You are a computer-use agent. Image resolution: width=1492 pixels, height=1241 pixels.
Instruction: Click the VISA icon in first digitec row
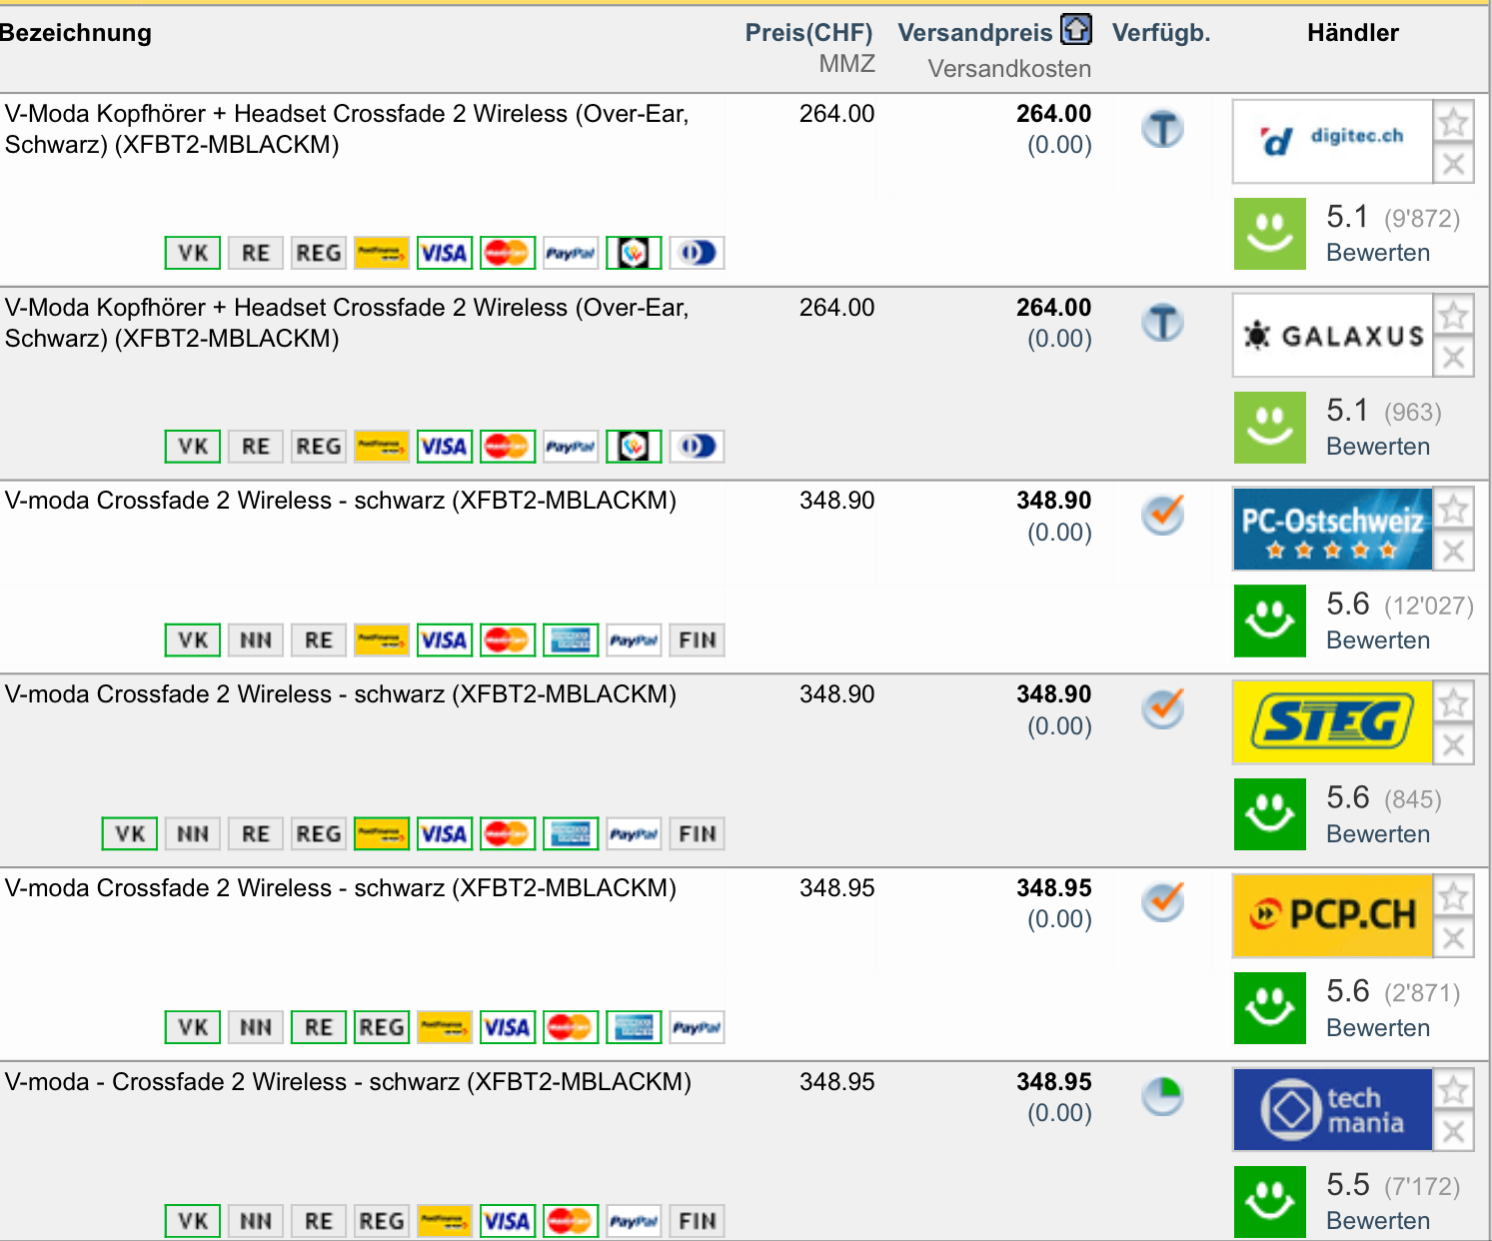pyautogui.click(x=444, y=253)
